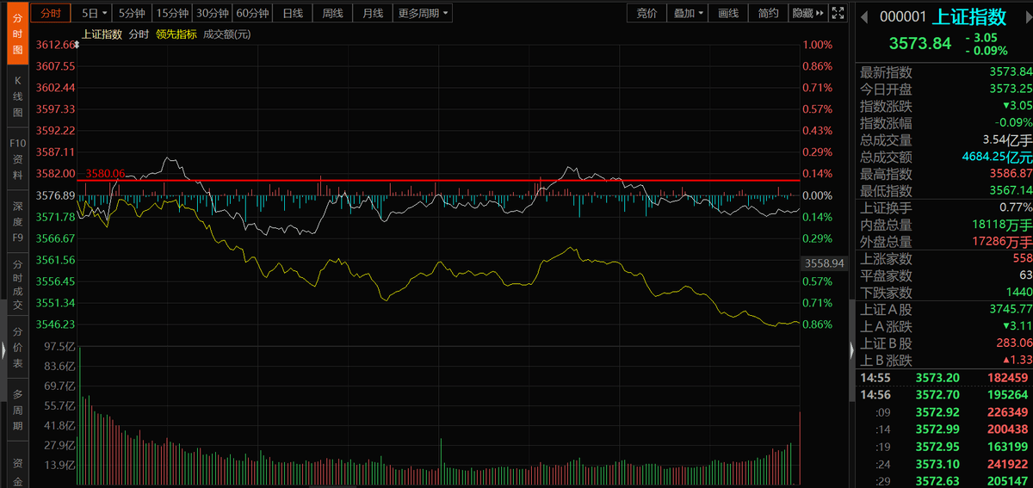Go to previous stock with left arrow
Image resolution: width=1033 pixels, height=488 pixels.
pyautogui.click(x=866, y=16)
